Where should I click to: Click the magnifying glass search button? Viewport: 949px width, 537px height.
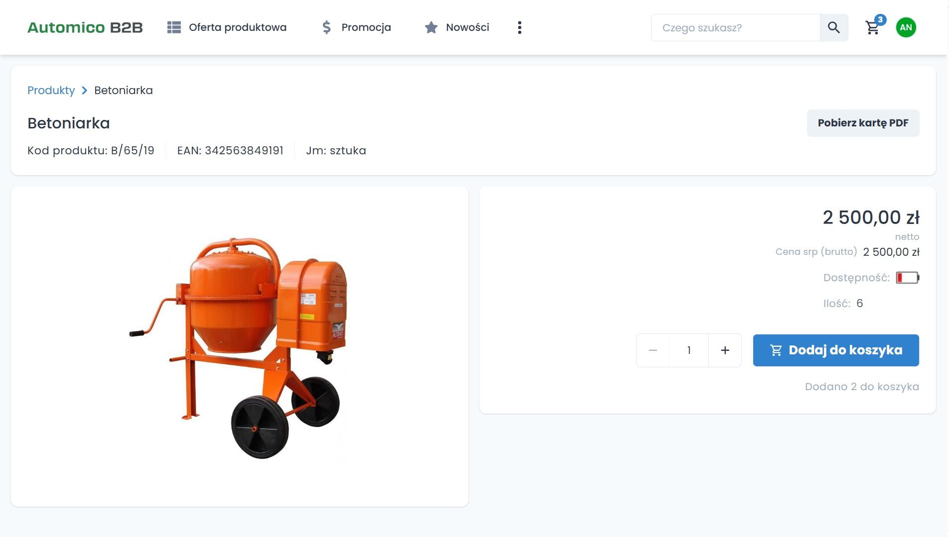[x=834, y=28]
